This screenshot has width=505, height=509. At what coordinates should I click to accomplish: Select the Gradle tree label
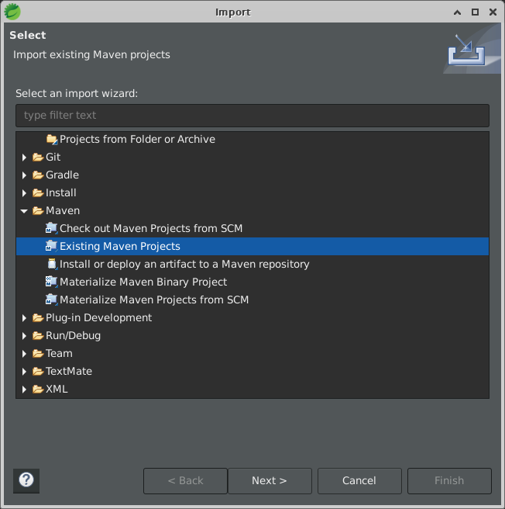click(62, 175)
